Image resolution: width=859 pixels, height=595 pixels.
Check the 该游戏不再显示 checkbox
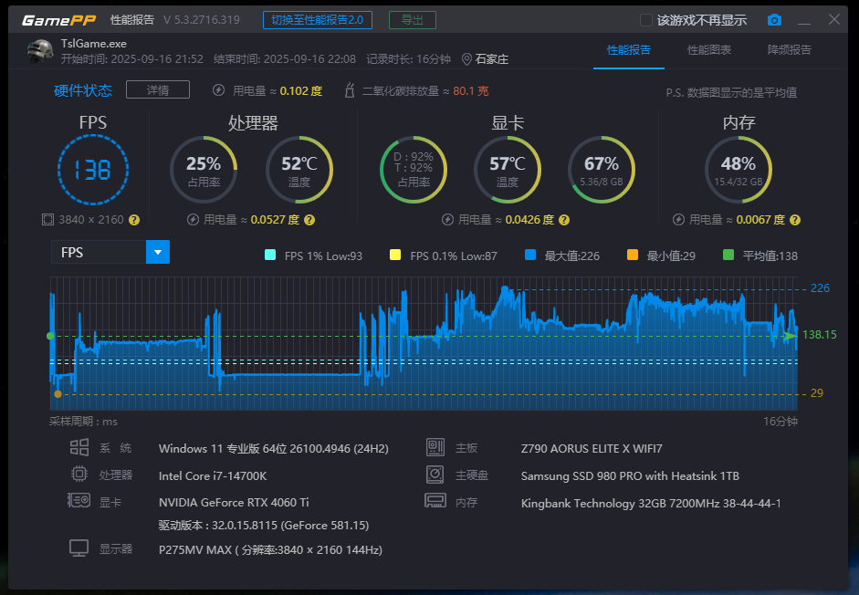(646, 20)
